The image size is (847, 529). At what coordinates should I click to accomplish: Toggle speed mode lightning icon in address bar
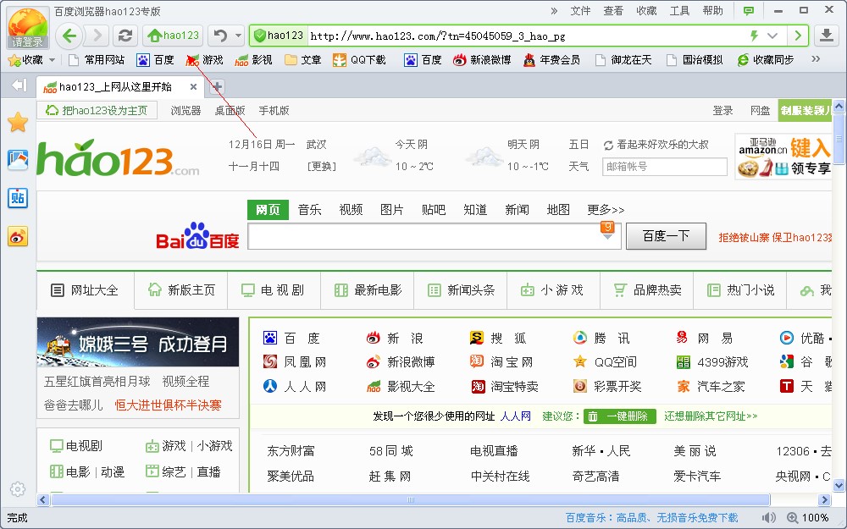coord(753,36)
